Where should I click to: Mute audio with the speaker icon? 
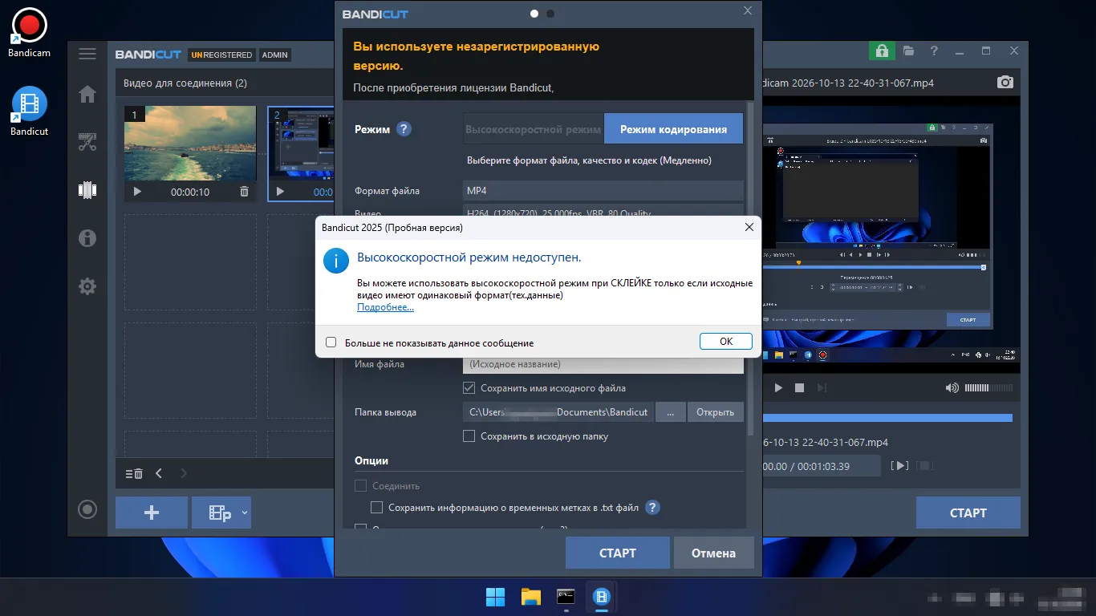click(952, 387)
